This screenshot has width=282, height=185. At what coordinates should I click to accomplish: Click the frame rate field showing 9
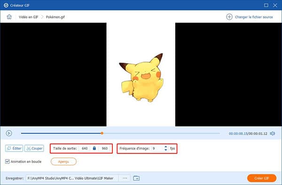coord(157,148)
